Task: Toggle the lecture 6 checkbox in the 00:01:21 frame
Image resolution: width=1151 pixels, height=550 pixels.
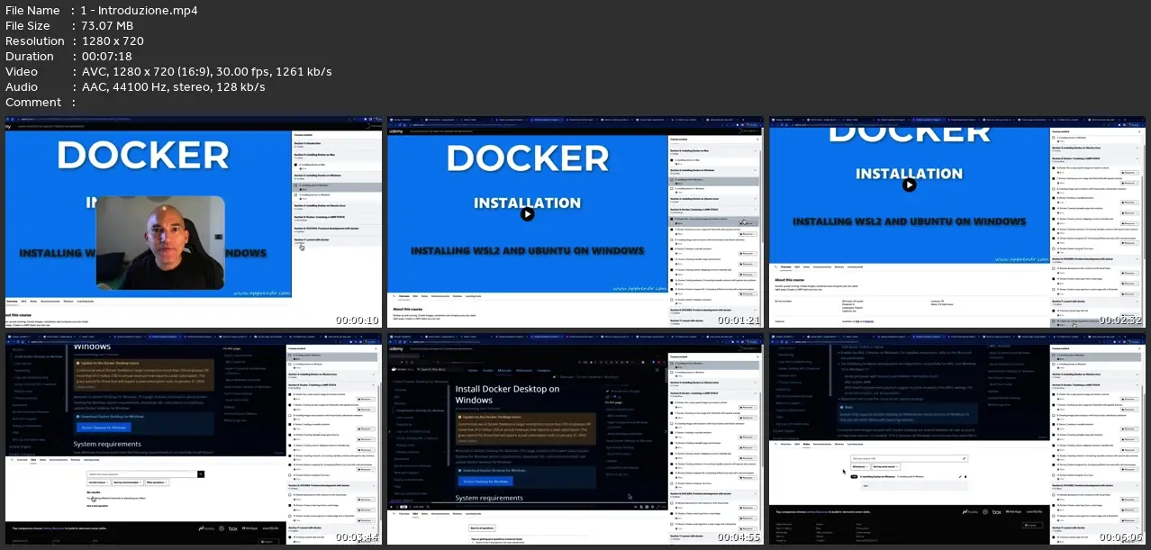Action: point(673,221)
